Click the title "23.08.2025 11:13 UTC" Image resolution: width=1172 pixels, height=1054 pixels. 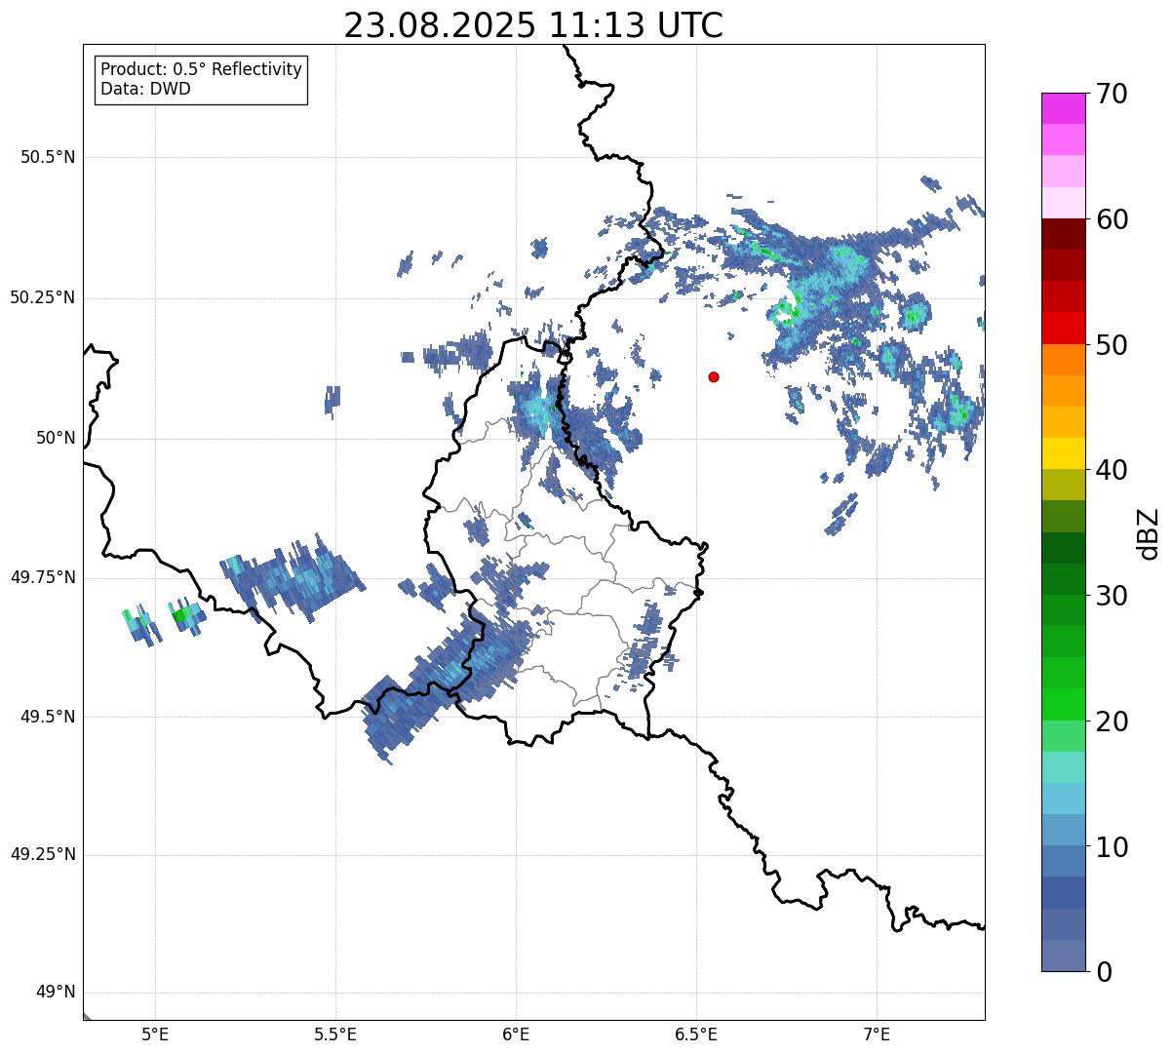point(533,25)
